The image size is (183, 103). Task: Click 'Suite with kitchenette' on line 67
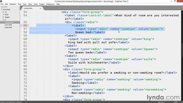click(x=87, y=62)
